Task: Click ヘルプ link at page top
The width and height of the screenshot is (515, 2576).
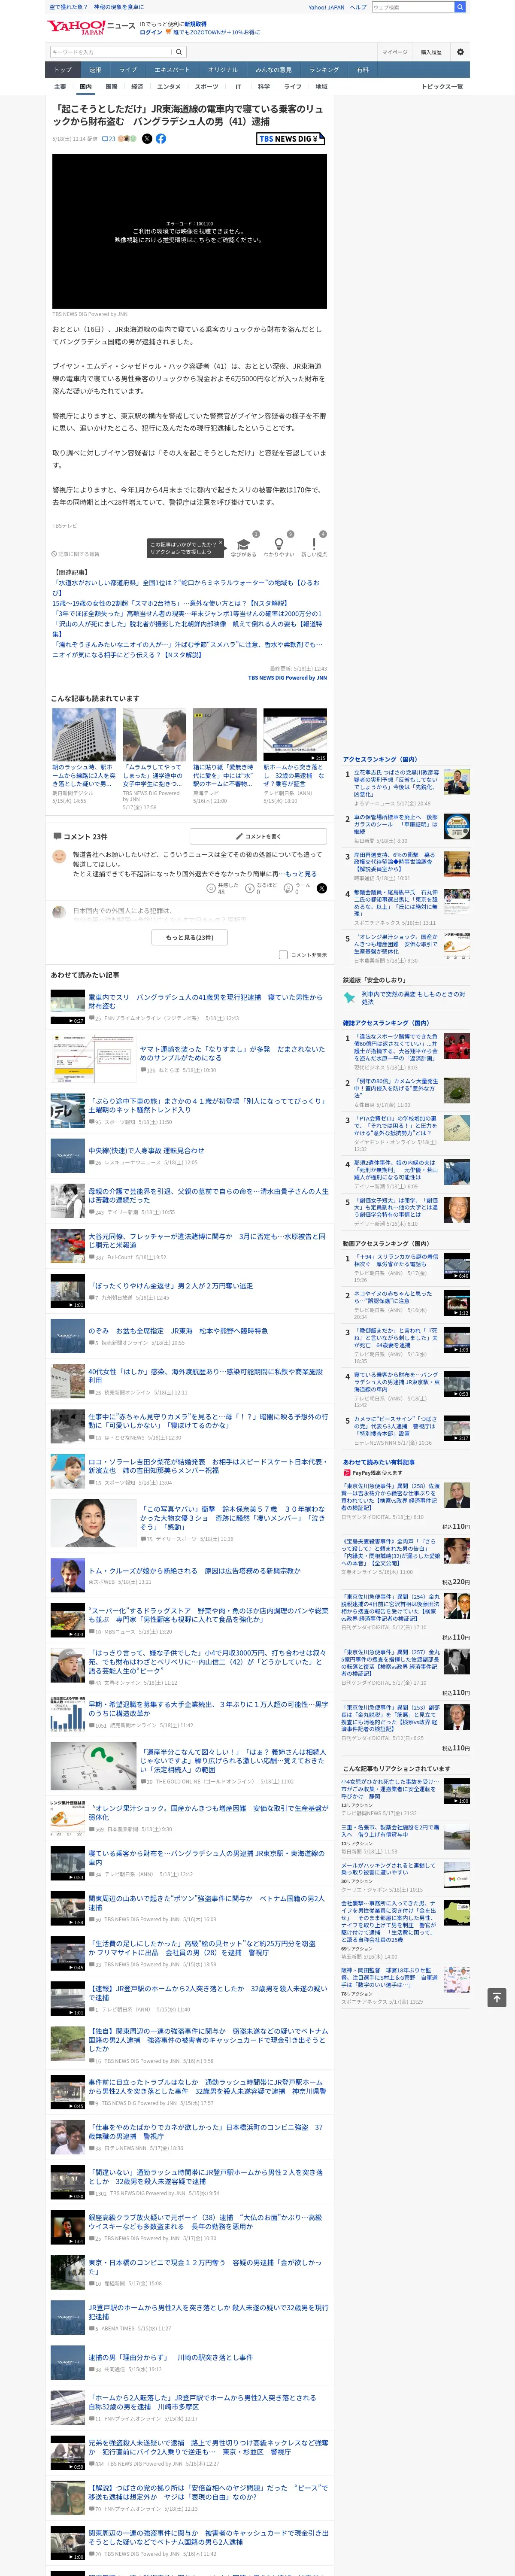Action: point(357,7)
